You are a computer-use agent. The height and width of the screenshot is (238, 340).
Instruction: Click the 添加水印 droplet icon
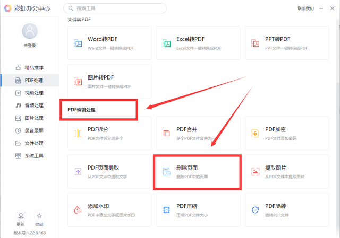(x=78, y=210)
